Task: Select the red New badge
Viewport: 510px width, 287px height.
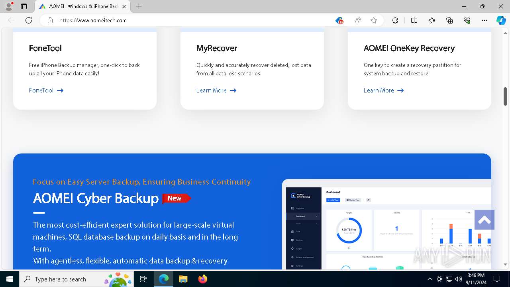Action: click(177, 198)
